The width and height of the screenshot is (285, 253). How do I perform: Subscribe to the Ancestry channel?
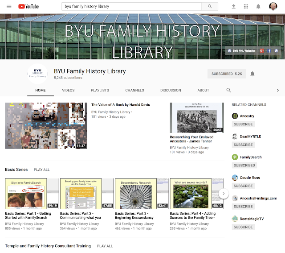[243, 124]
